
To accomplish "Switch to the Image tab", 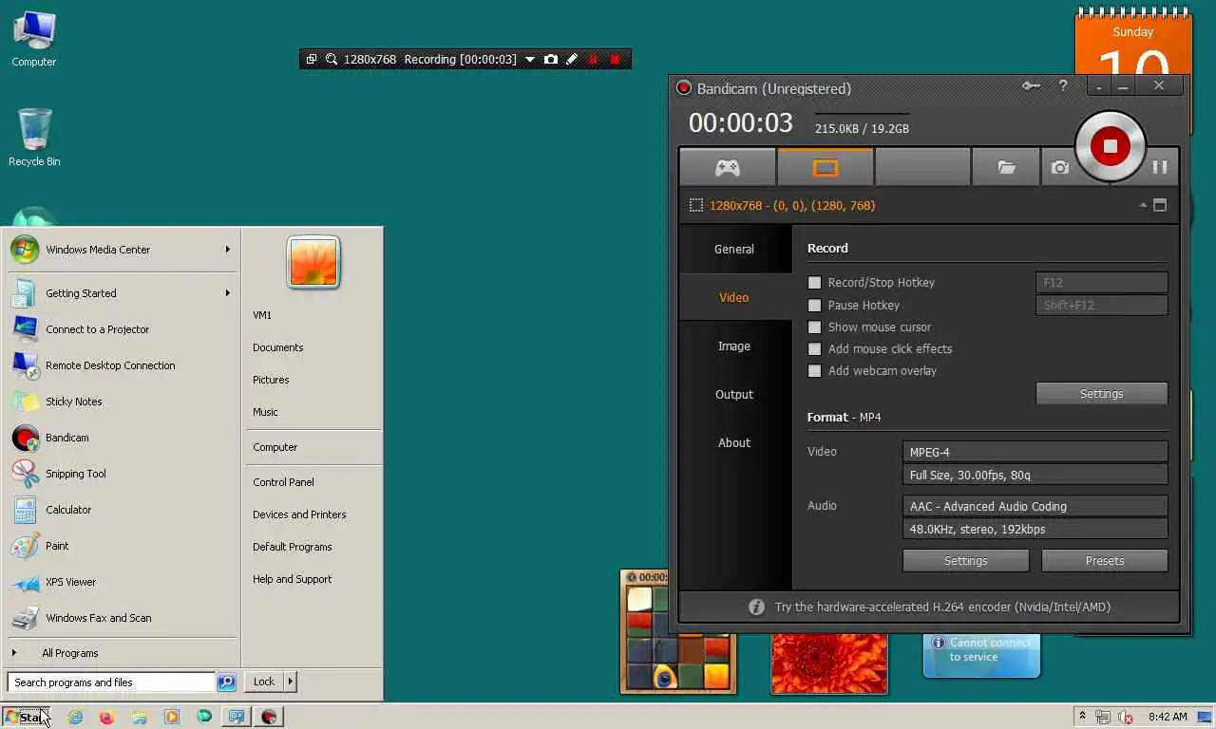I will (x=734, y=346).
